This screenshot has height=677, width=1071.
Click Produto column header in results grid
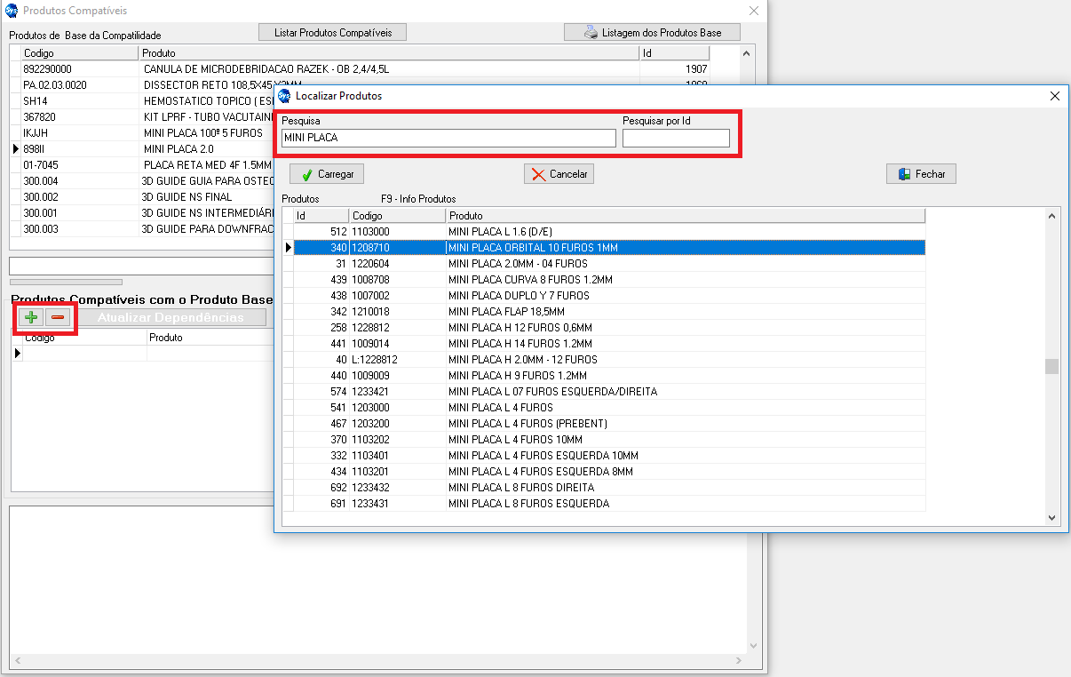(684, 216)
